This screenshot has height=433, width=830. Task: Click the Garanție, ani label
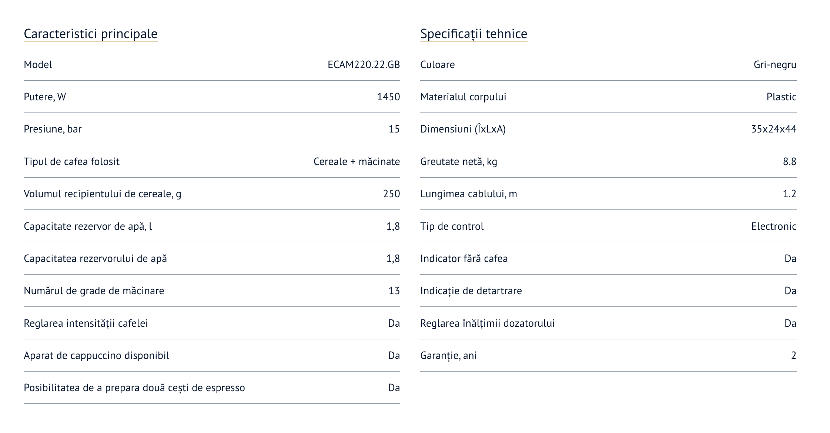(x=448, y=356)
